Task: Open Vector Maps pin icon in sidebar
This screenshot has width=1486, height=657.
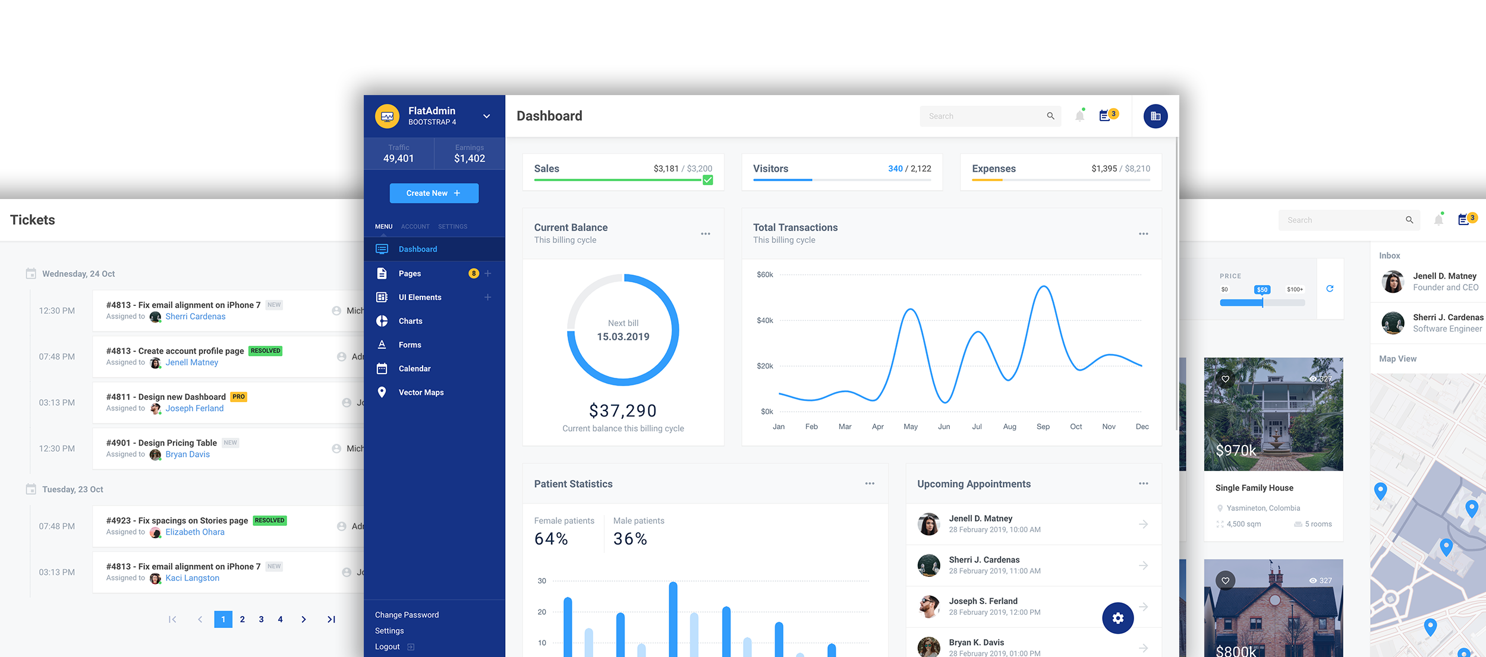Action: 382,392
